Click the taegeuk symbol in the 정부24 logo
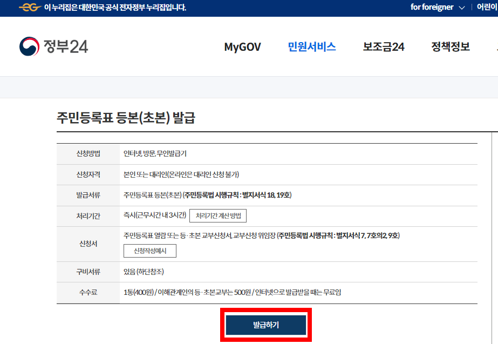The height and width of the screenshot is (344, 498). tap(30, 46)
